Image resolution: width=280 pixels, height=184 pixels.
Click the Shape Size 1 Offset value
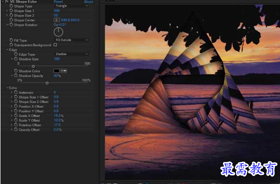coord(56,97)
